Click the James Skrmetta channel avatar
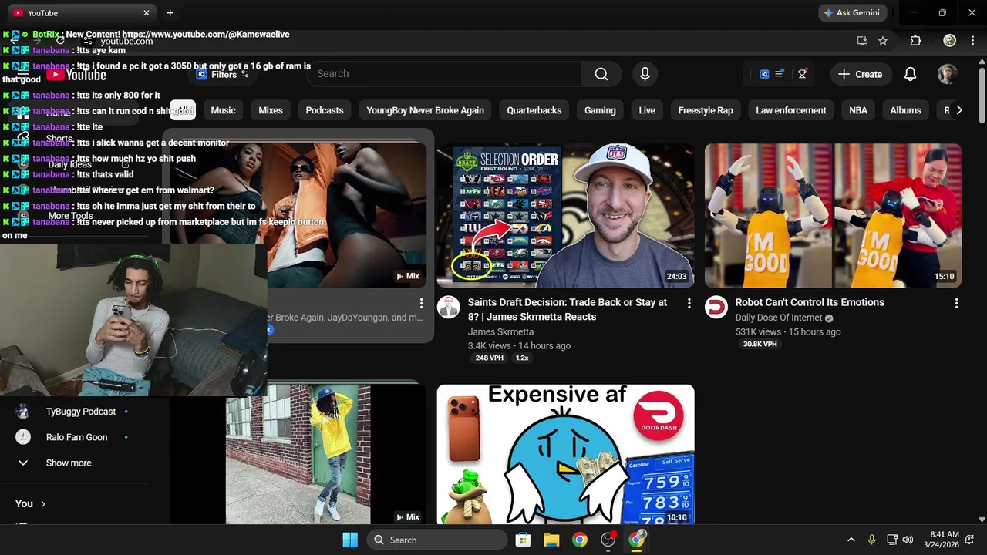 (449, 308)
